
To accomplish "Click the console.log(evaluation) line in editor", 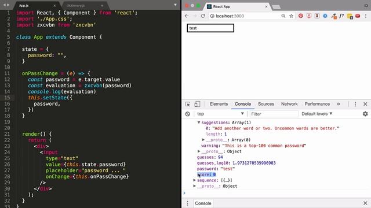I will (62, 91).
